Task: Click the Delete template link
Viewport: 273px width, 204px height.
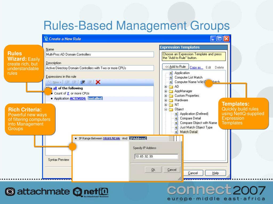Action: click(x=219, y=67)
